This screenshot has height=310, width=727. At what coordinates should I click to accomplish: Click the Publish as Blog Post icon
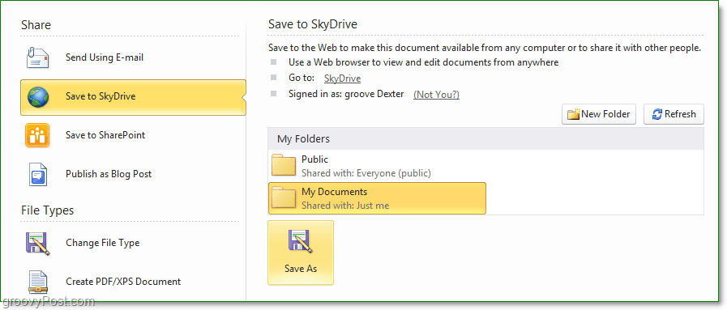tap(38, 174)
